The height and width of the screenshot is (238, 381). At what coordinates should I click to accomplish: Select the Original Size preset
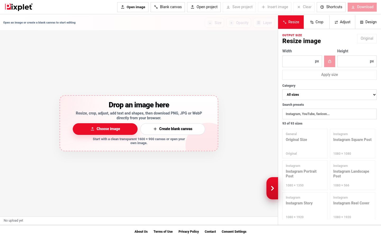pos(305,144)
